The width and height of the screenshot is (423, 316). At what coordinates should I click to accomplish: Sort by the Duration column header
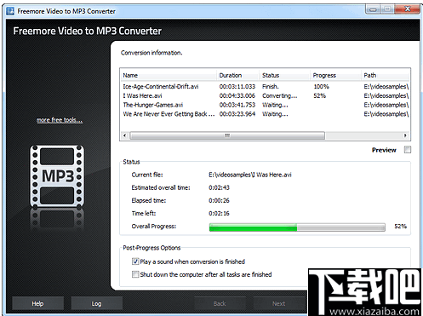[x=237, y=75]
